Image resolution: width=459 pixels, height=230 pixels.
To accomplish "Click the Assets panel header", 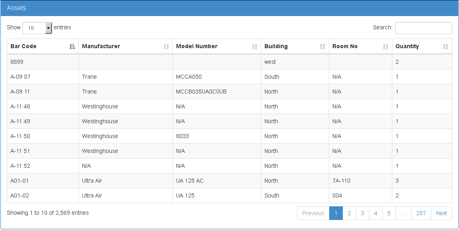I will pos(229,8).
